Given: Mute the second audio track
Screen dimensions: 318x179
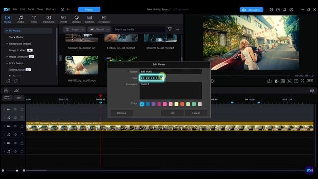Looking at the screenshot, I should pyautogui.click(x=15, y=135).
